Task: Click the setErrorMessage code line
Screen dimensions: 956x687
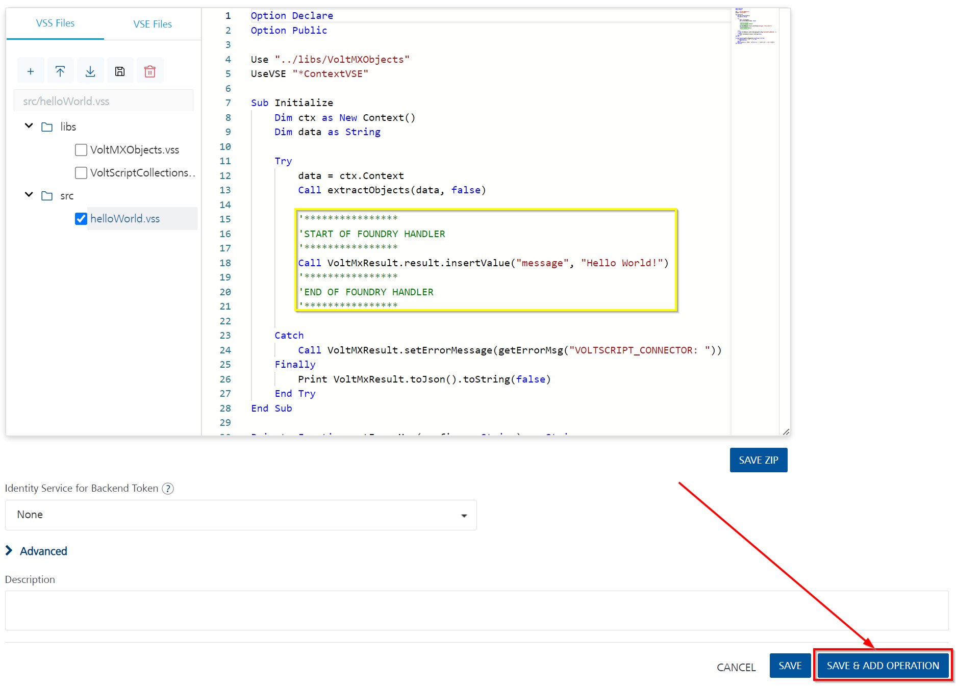Action: [510, 350]
